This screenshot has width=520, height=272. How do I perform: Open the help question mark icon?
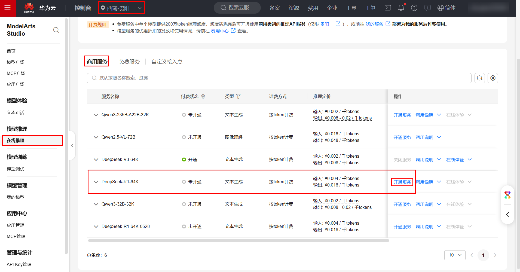[x=414, y=8]
